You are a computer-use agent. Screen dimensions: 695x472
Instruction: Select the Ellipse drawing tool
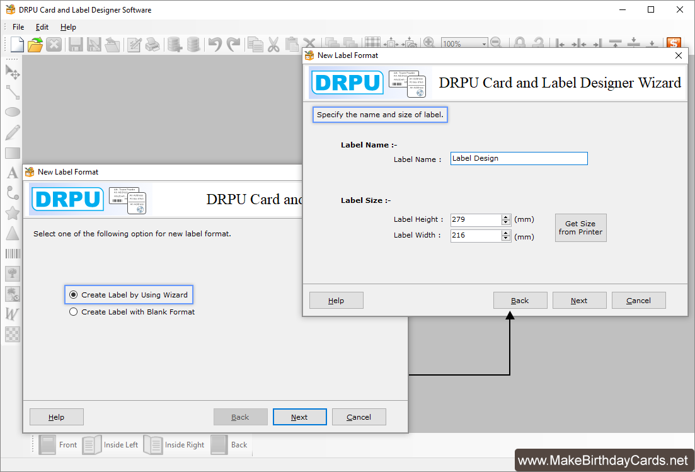click(13, 112)
